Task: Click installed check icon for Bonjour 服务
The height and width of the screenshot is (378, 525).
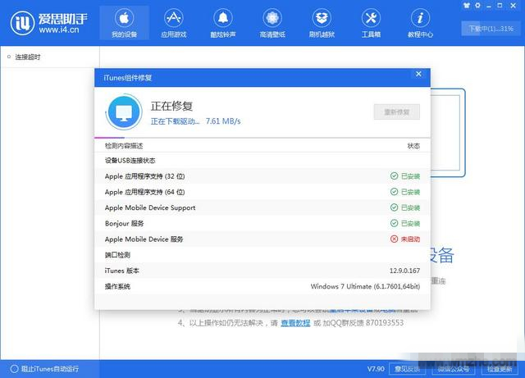Action: (x=394, y=223)
